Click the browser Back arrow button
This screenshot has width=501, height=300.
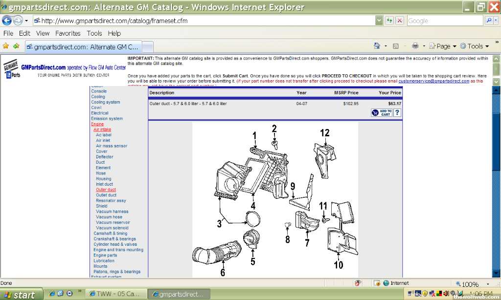7,21
